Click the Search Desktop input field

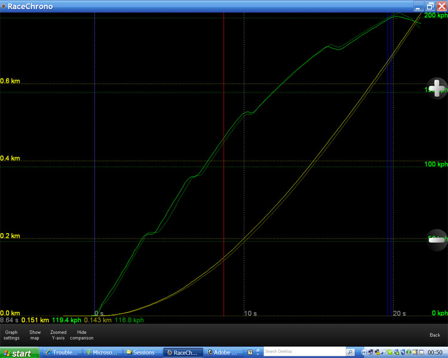point(303,352)
